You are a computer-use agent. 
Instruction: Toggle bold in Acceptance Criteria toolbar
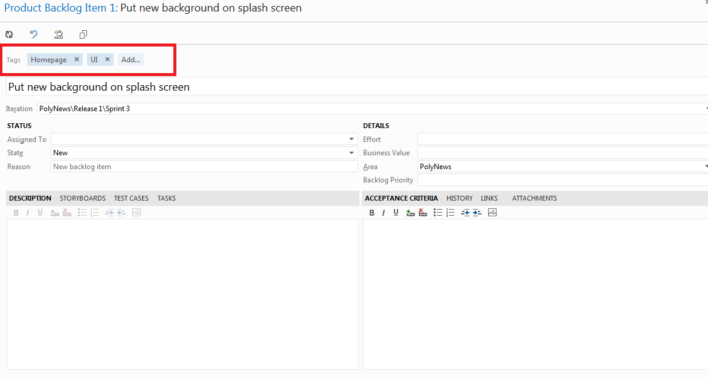pyautogui.click(x=372, y=213)
